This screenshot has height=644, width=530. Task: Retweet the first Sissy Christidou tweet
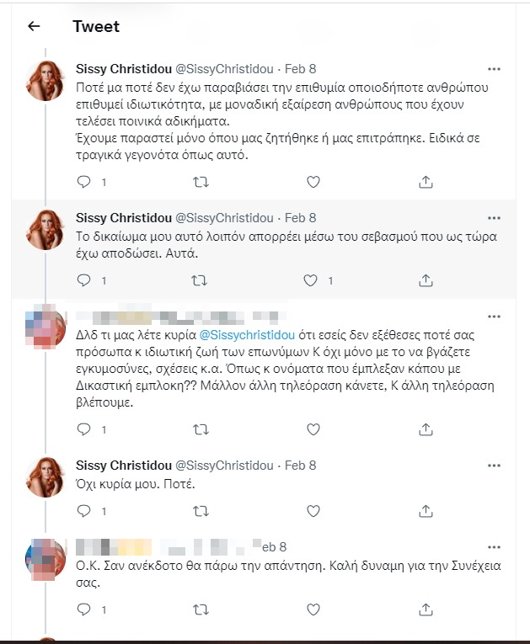201,181
